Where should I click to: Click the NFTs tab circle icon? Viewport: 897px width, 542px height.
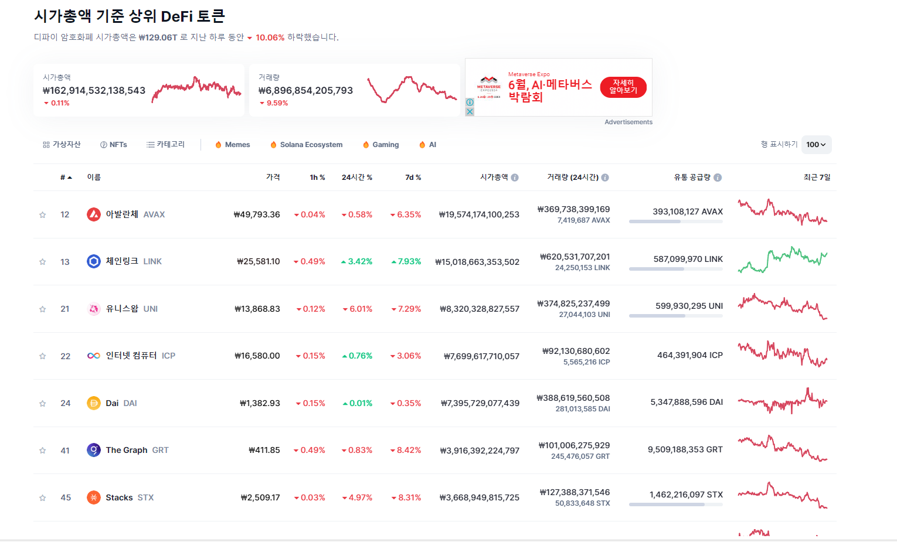104,145
